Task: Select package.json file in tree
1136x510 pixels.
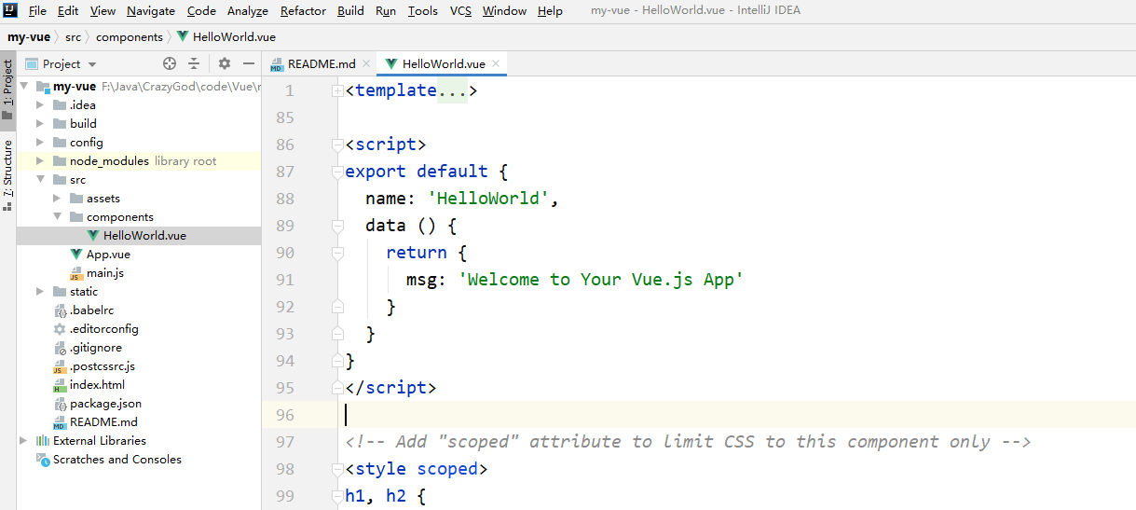Action: click(x=104, y=403)
